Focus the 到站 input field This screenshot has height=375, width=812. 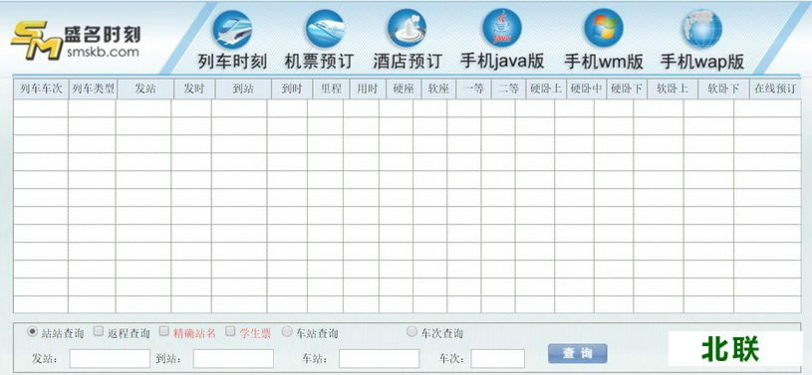click(x=233, y=358)
